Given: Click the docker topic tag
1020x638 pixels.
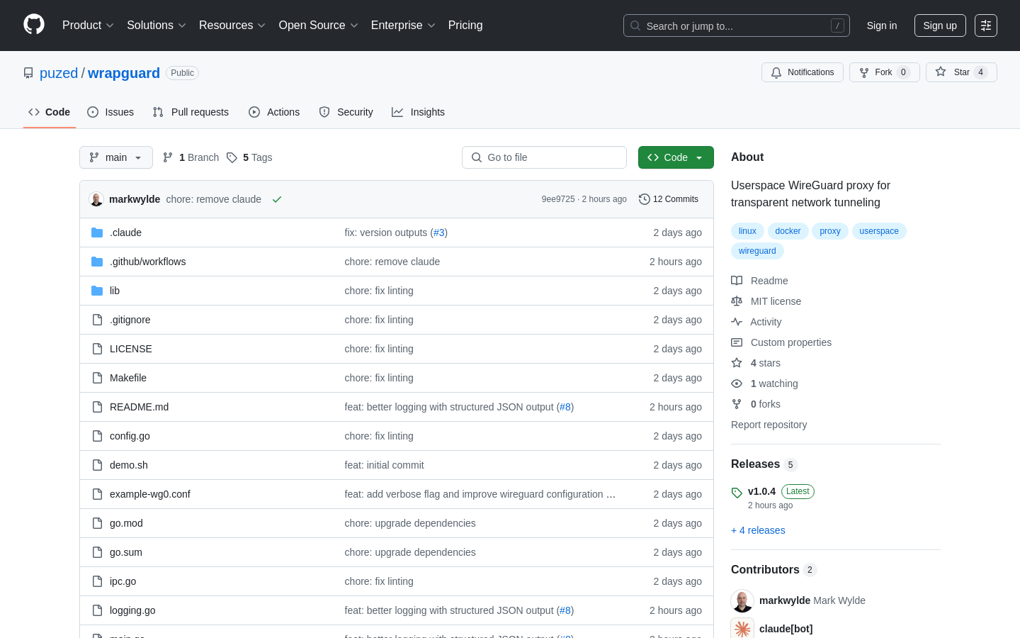Looking at the screenshot, I should tap(788, 231).
